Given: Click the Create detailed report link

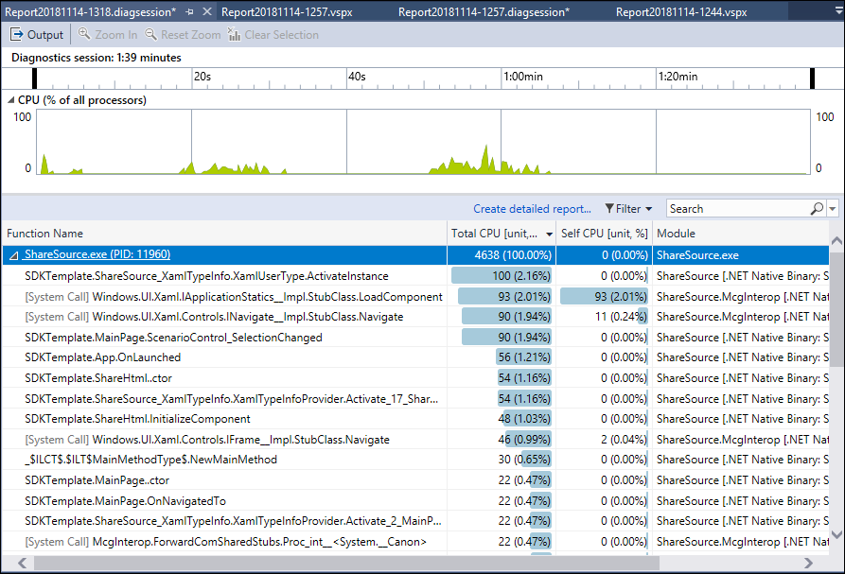Looking at the screenshot, I should click(x=532, y=209).
